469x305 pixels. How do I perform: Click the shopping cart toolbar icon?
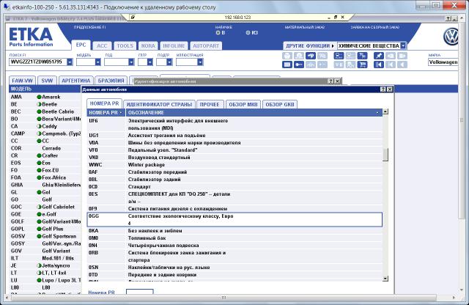tap(362, 65)
